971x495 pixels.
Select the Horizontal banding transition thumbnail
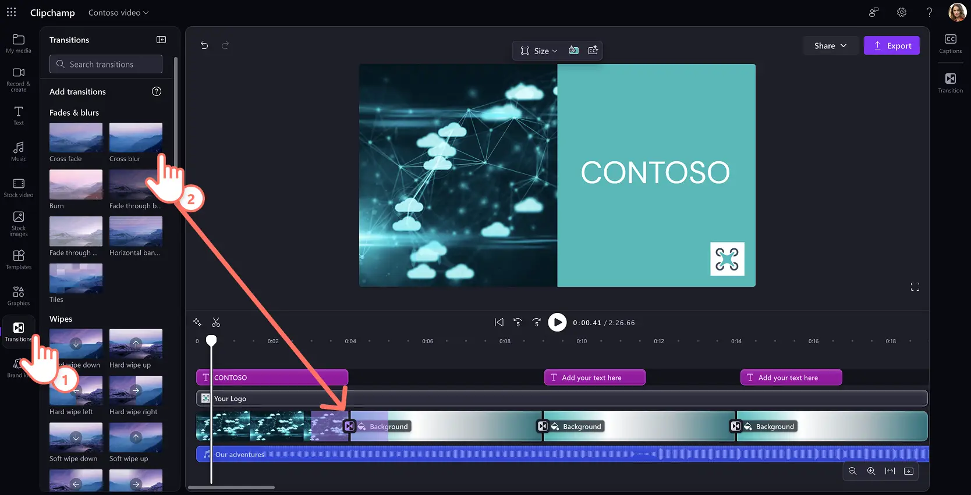tap(136, 231)
